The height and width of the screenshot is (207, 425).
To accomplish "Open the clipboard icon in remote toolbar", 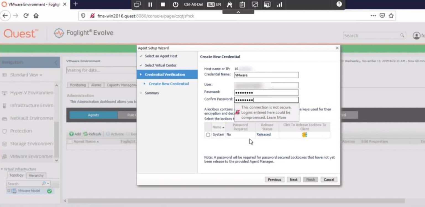I will (x=242, y=4).
